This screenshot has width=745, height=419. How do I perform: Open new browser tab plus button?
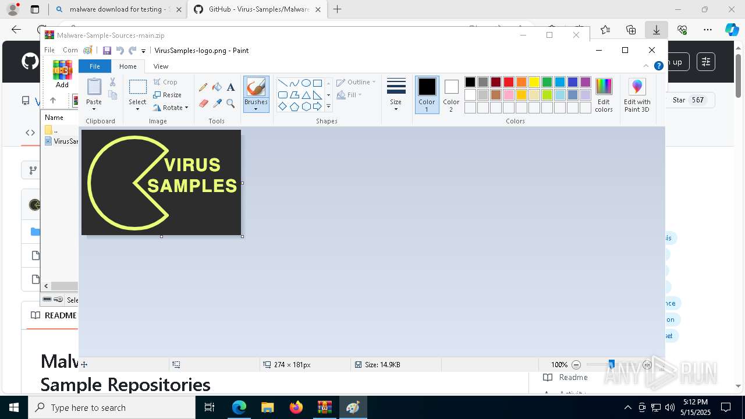[x=337, y=9]
